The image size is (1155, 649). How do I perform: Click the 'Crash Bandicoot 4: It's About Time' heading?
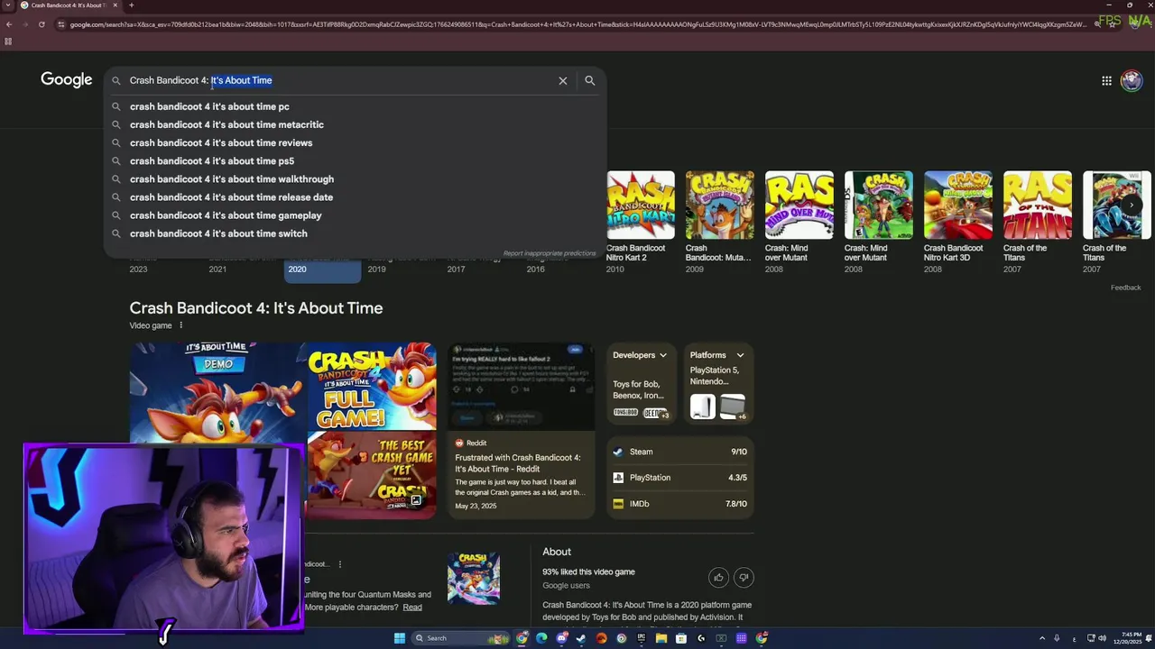tap(256, 308)
